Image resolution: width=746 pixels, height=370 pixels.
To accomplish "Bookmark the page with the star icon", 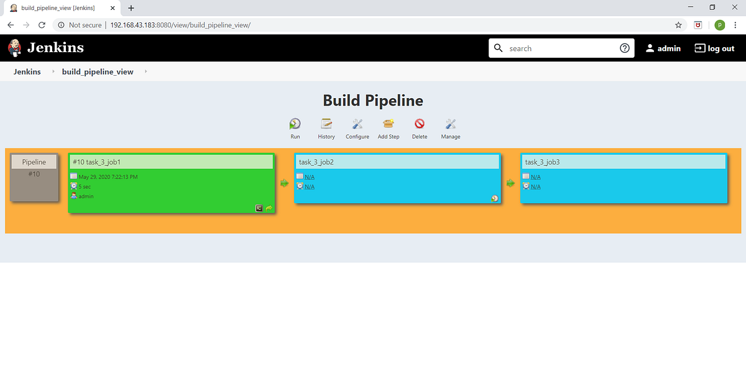I will [678, 25].
